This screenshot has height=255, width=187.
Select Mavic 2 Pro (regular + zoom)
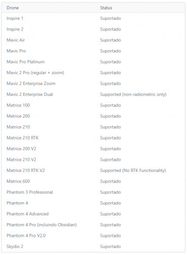point(35,72)
